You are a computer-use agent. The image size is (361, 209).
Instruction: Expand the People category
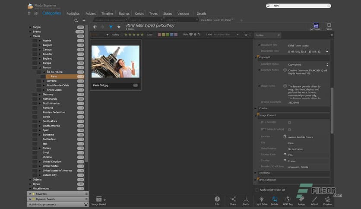pyautogui.click(x=30, y=27)
